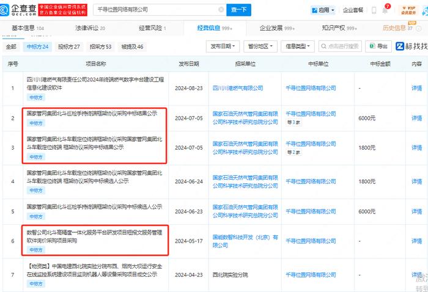The height and width of the screenshot is (292, 428).
Task: Click the 发布日期 column header
Action: (x=188, y=64)
